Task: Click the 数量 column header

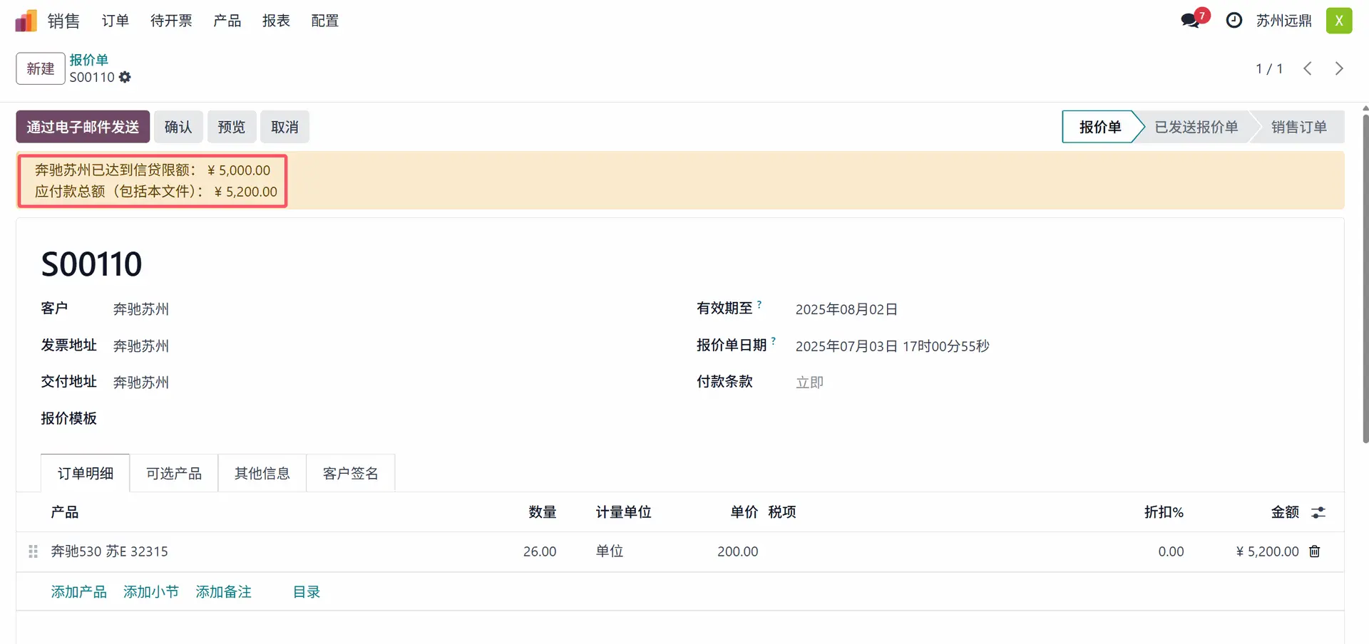Action: 543,512
